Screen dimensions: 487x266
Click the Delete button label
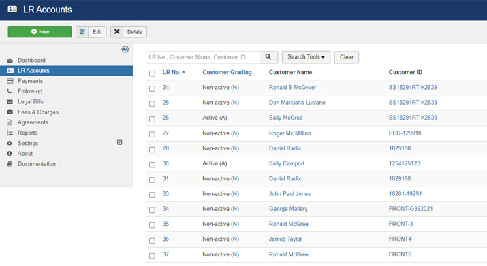click(x=135, y=32)
